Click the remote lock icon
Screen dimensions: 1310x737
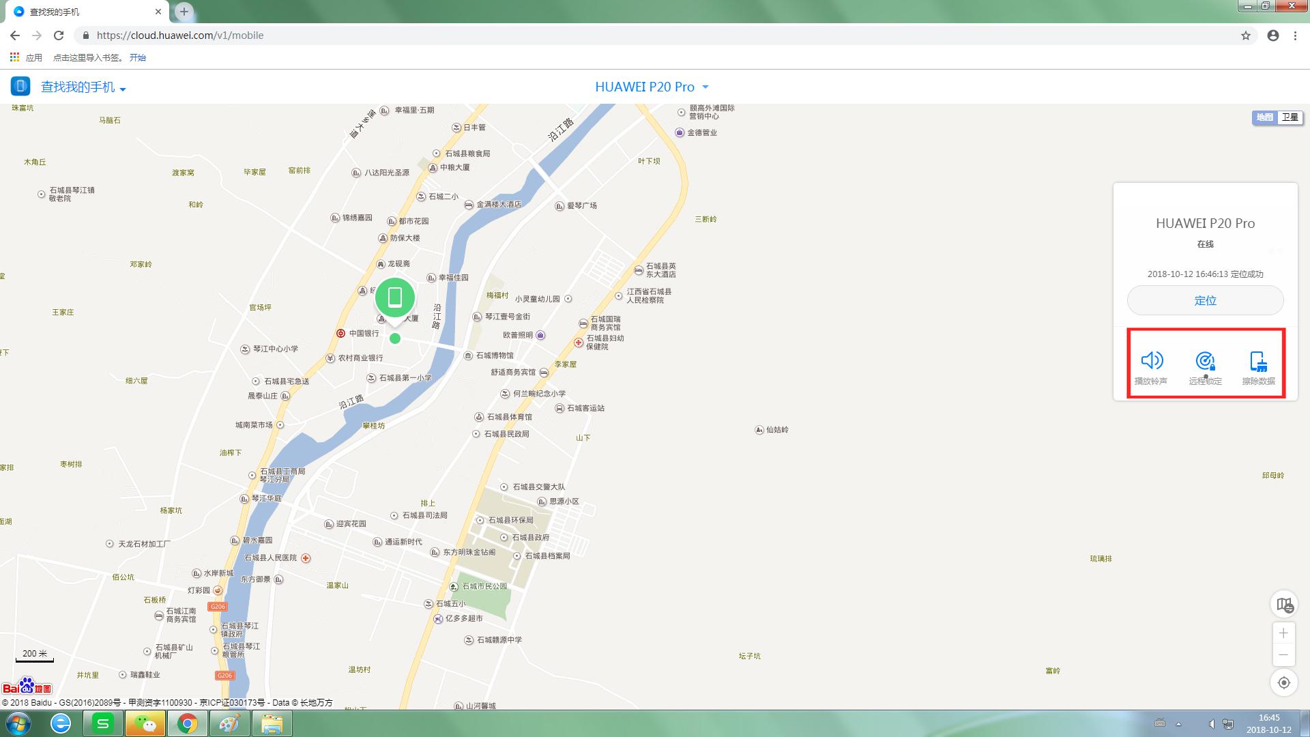click(x=1205, y=360)
